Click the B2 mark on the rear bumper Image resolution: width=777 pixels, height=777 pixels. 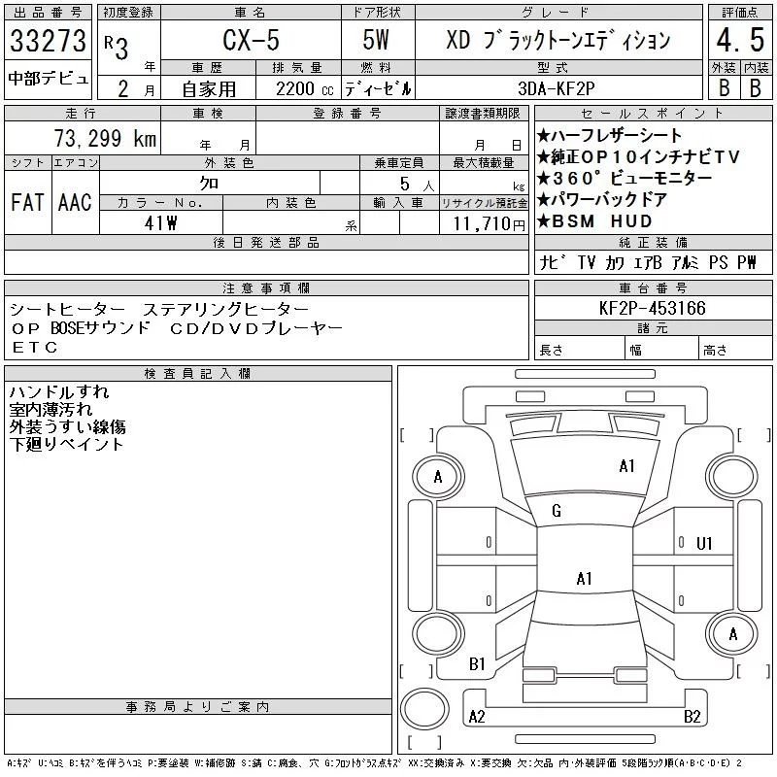pos(693,717)
